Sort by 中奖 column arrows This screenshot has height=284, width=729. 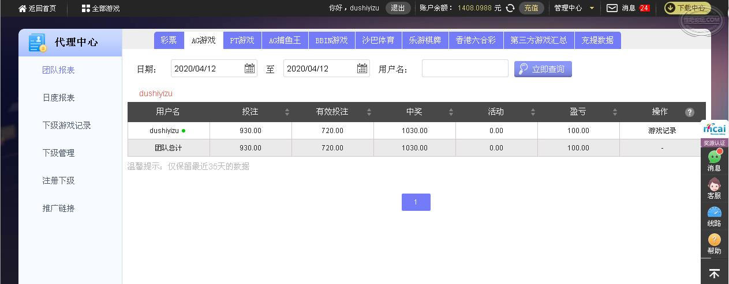point(451,112)
